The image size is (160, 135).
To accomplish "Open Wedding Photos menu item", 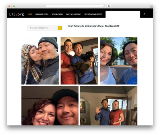I will (x=57, y=14).
